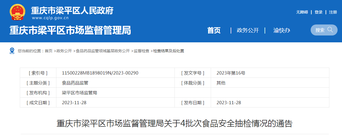This screenshot has height=135, width=342.
Task: Select 首页 in the main navigation bar
Action: point(214,30)
